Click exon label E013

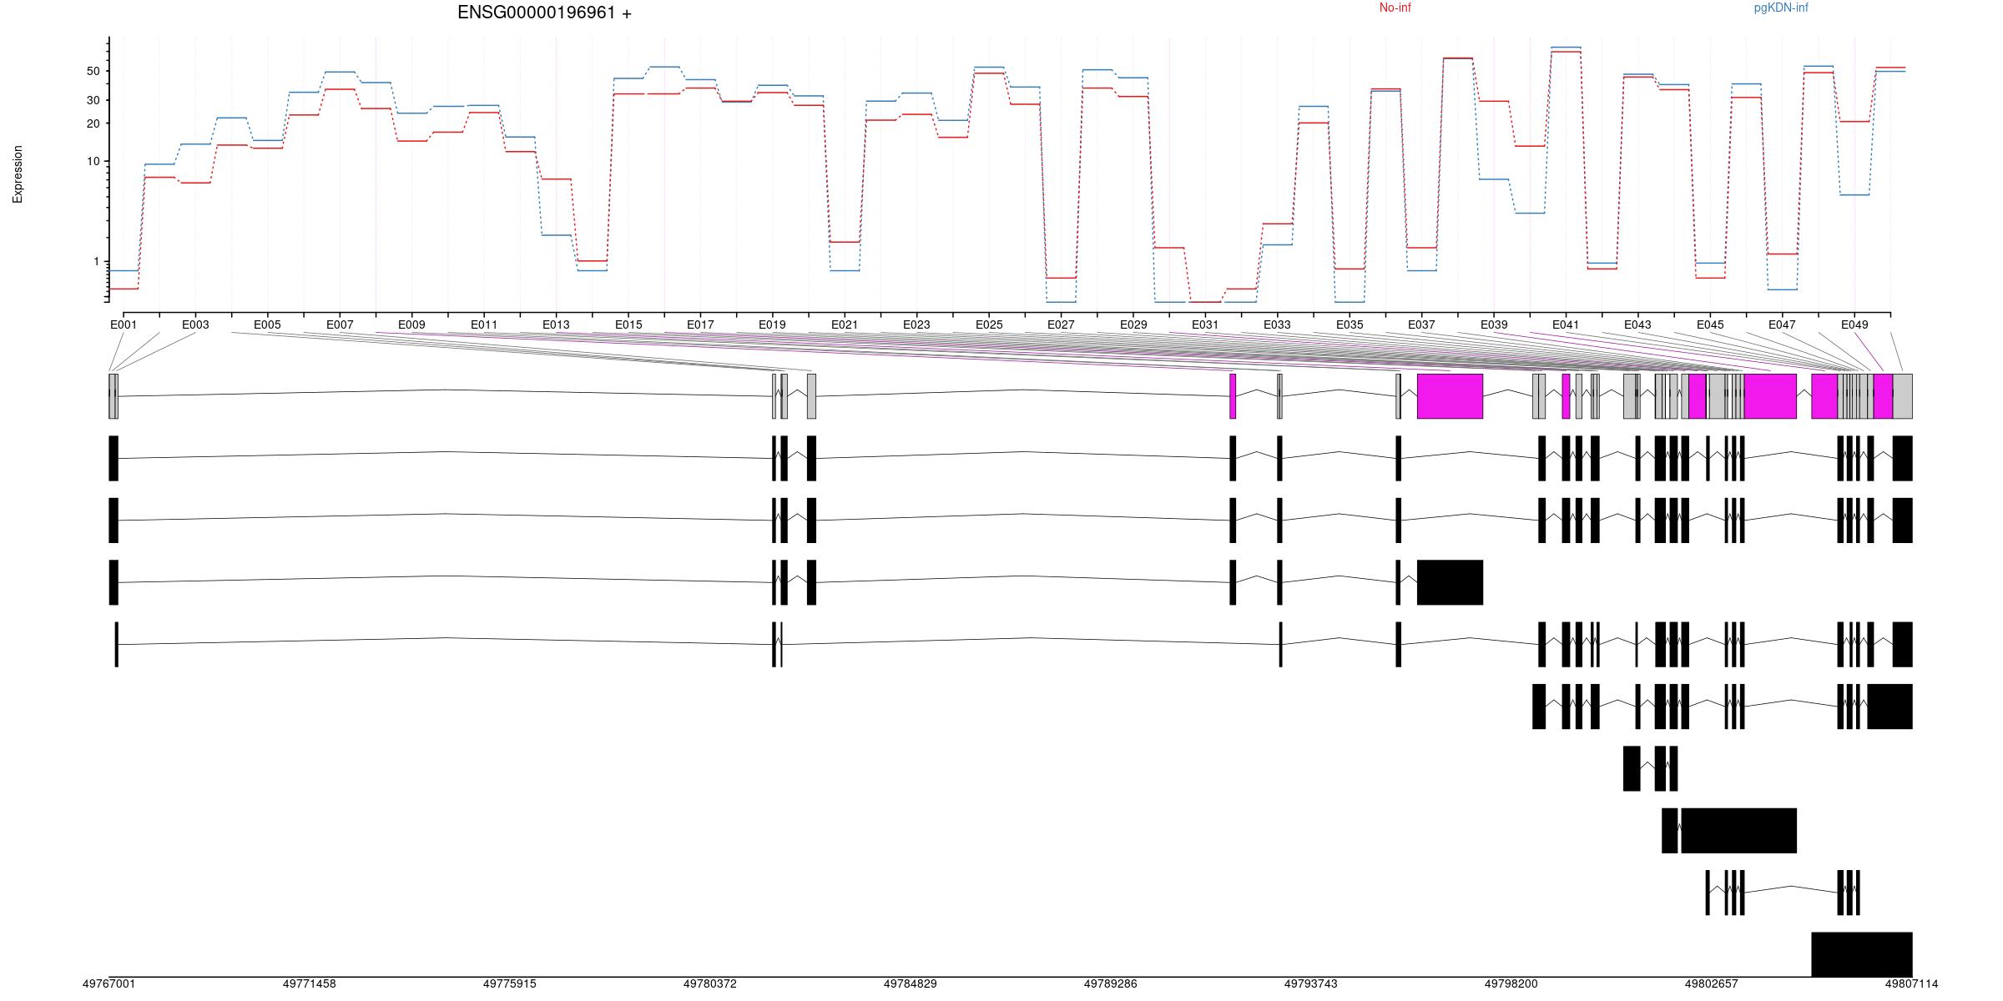click(x=556, y=324)
